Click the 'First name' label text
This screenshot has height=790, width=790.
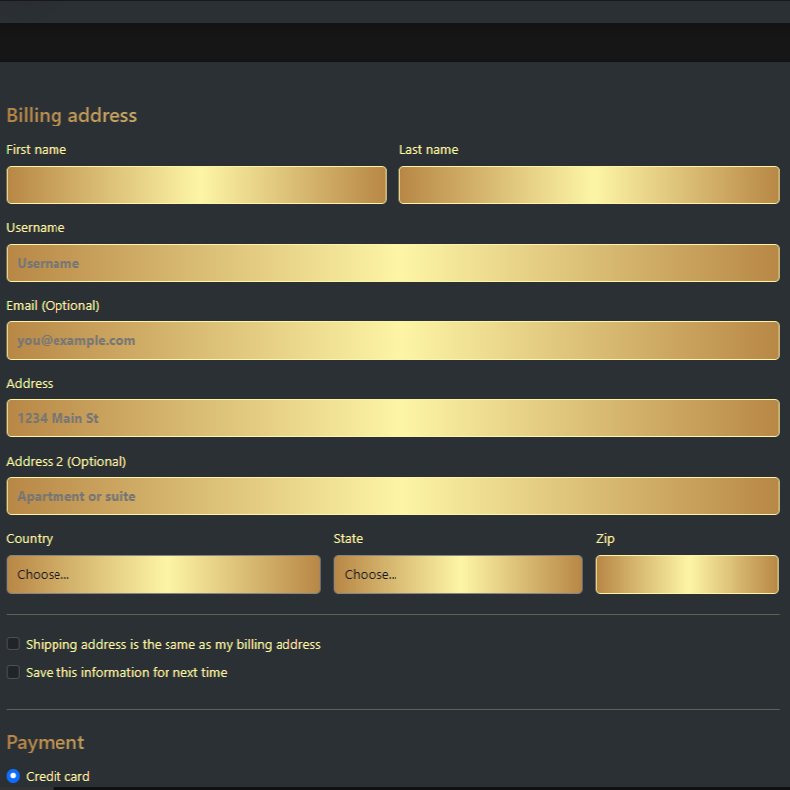tap(37, 150)
